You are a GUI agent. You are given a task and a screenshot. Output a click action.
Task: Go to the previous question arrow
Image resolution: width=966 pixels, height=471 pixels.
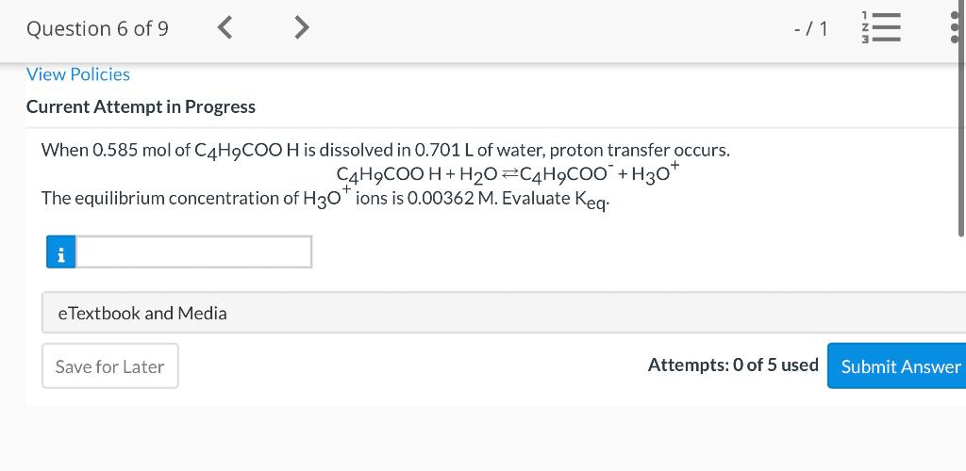click(x=225, y=27)
